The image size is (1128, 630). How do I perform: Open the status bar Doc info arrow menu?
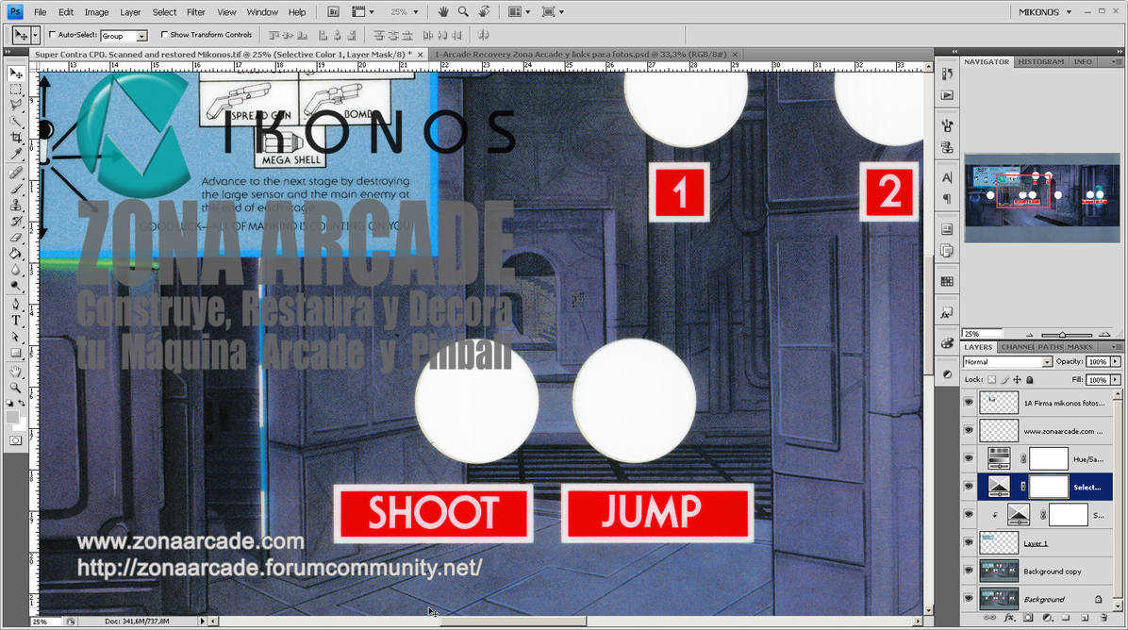click(x=202, y=621)
